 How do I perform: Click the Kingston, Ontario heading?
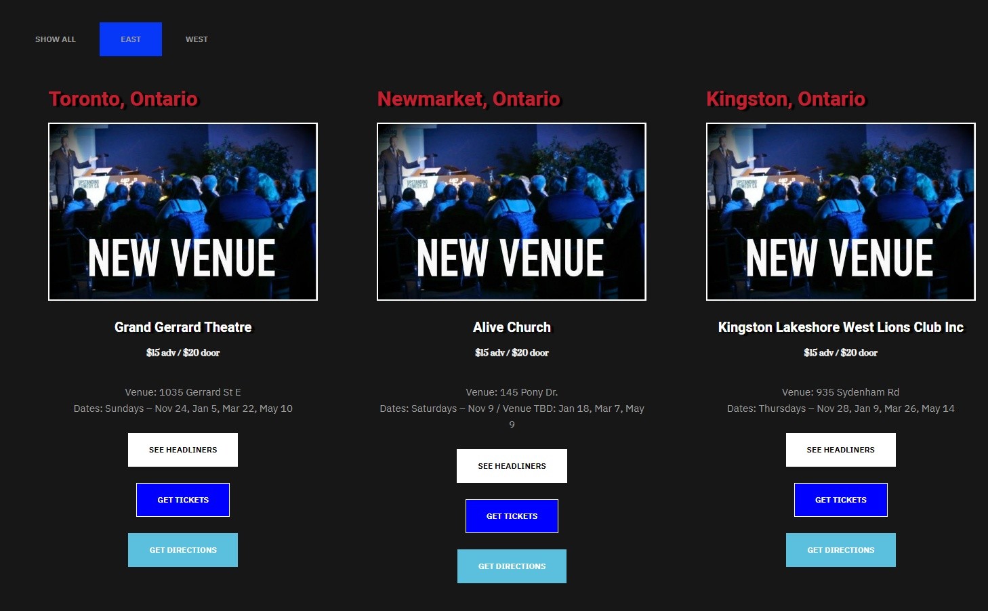pos(786,99)
